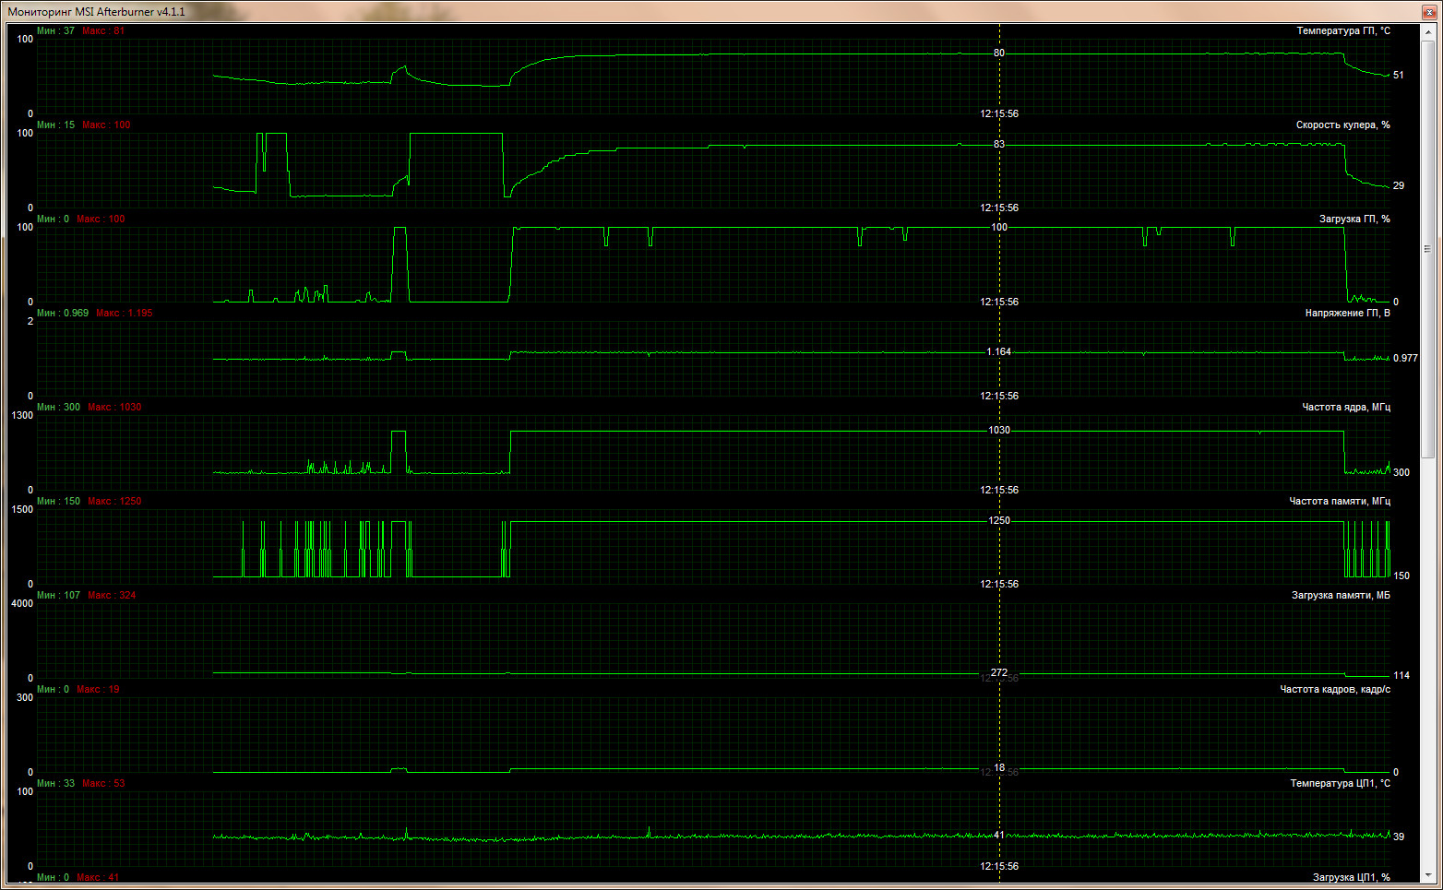Select the 'Загрузка ЦП1, %' graph label
Screen dimensions: 1443x890
[1352, 878]
